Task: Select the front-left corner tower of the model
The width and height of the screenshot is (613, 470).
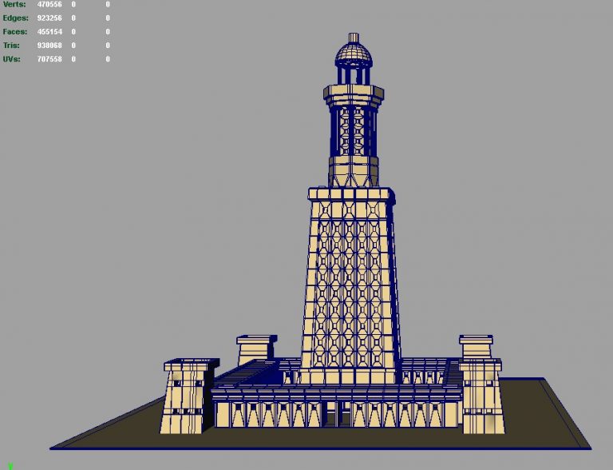Action: coord(187,396)
